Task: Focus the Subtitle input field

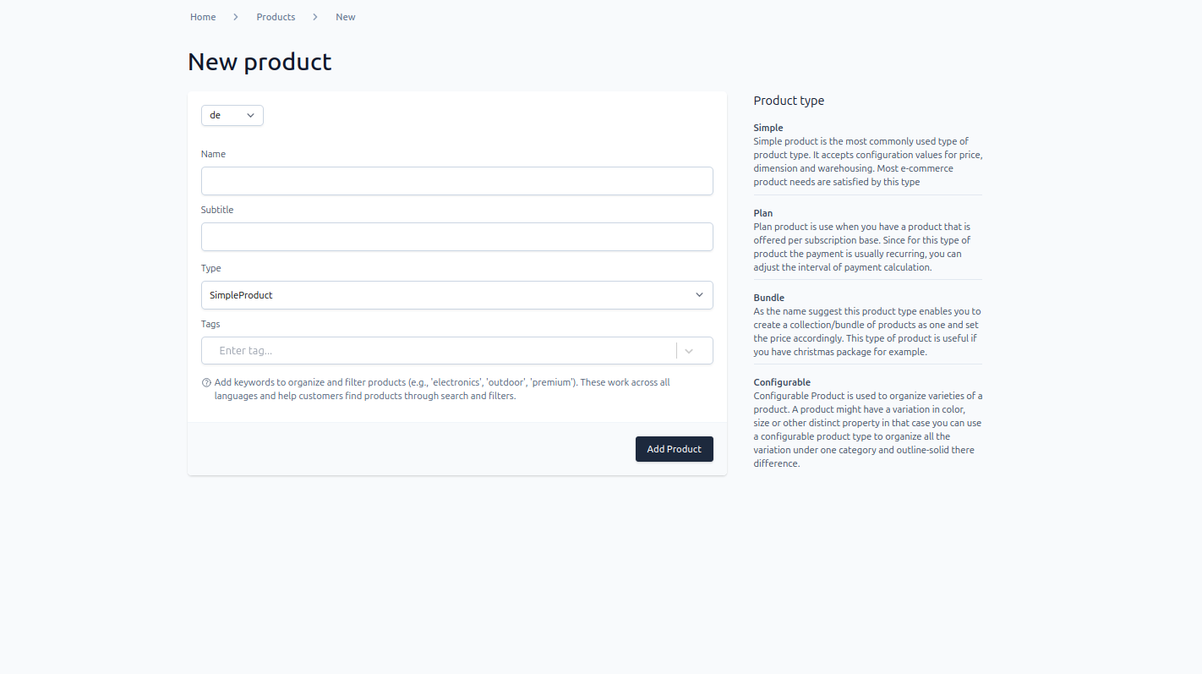Action: point(457,237)
